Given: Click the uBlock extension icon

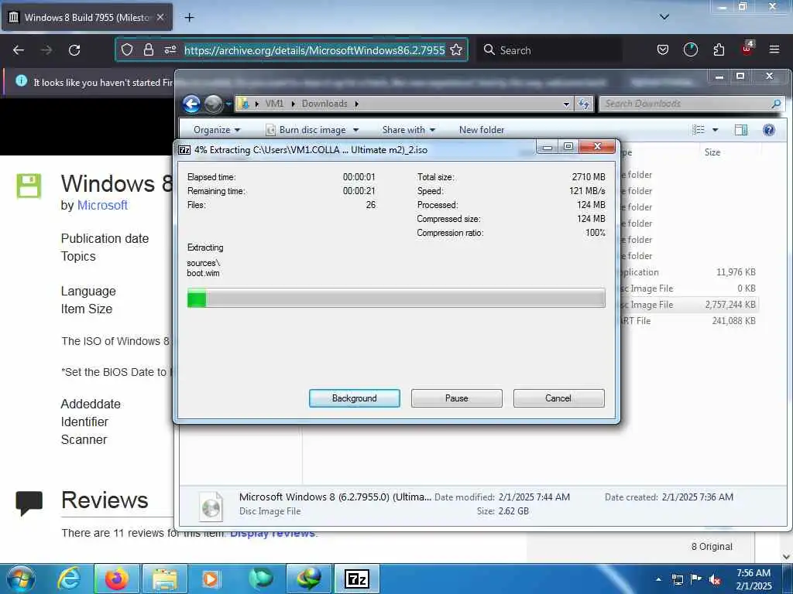Looking at the screenshot, I should point(747,49).
